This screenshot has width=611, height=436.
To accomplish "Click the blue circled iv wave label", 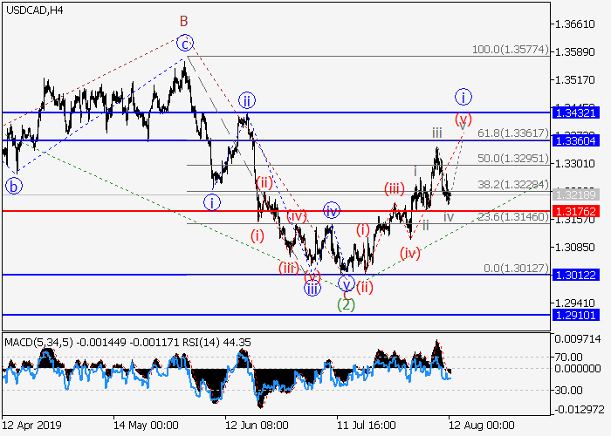I will [332, 210].
